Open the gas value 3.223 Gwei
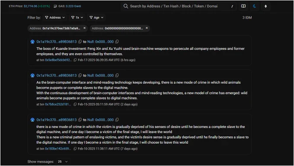 tap(73, 6)
